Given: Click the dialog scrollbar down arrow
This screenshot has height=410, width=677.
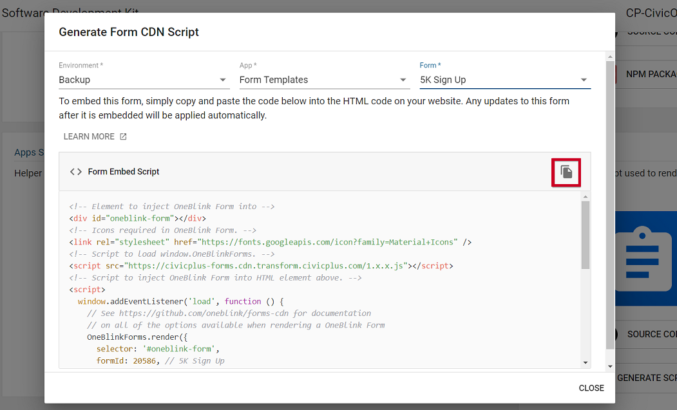Looking at the screenshot, I should coord(610,366).
